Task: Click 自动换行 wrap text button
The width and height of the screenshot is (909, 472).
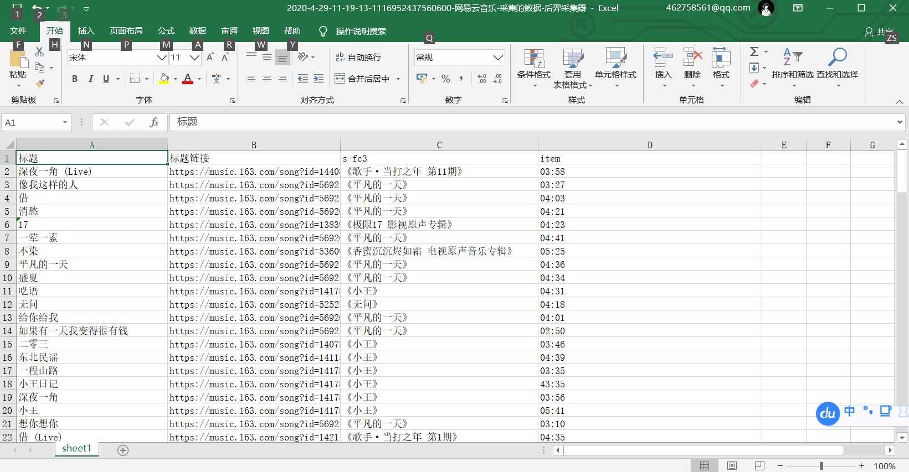Action: pos(358,57)
